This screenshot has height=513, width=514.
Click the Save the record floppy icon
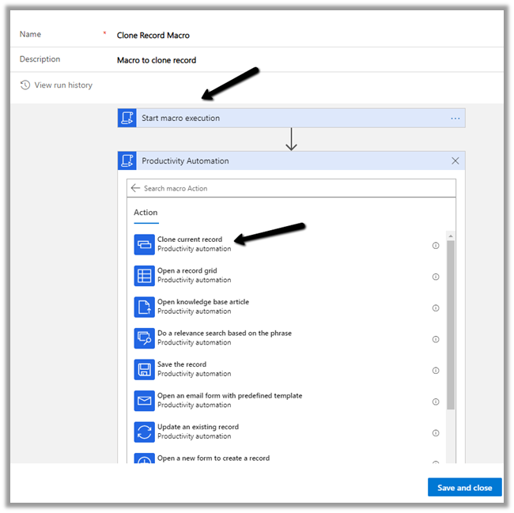tap(144, 369)
